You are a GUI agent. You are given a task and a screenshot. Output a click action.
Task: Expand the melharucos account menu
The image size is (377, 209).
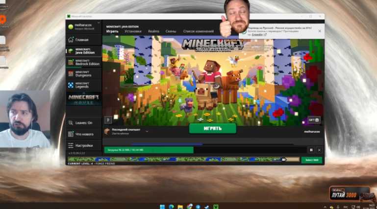tap(99, 23)
